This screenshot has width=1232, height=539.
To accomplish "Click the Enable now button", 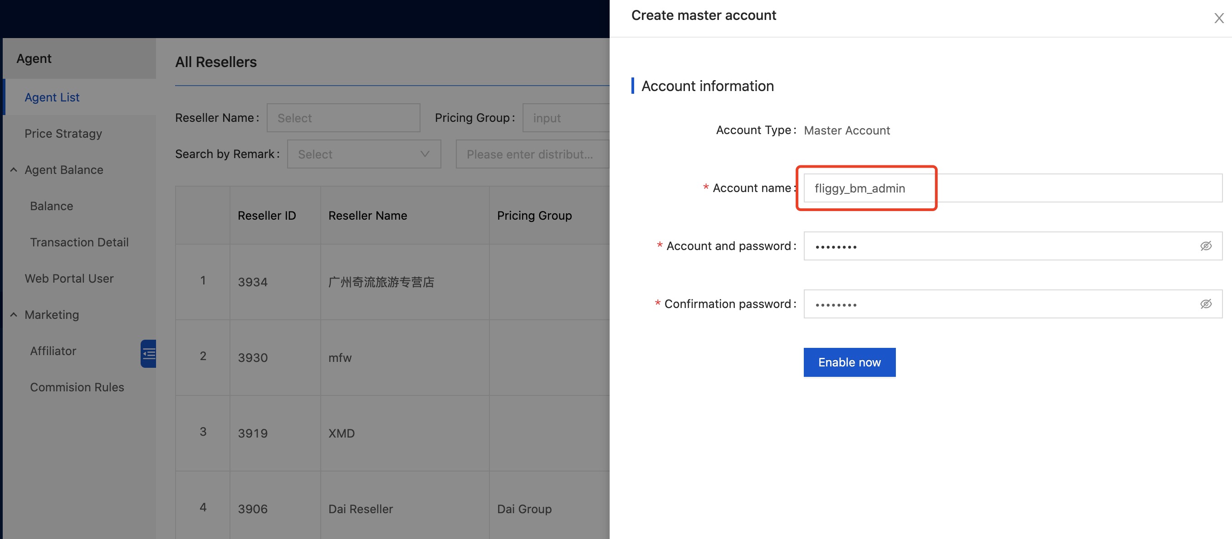I will pos(849,362).
